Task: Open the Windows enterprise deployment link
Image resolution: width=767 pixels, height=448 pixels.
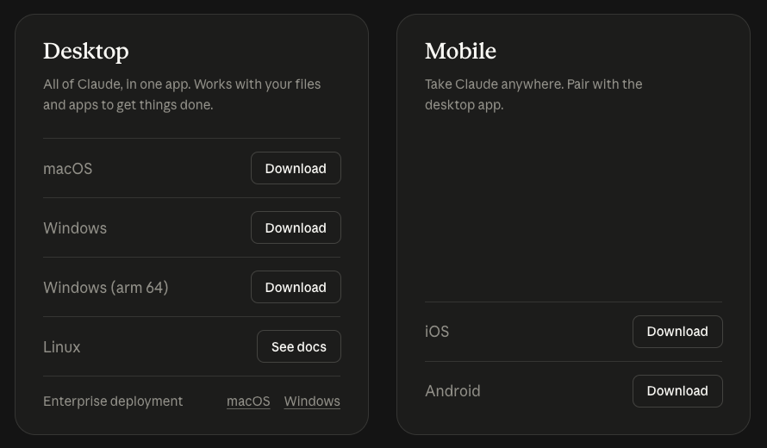Action: pos(312,401)
